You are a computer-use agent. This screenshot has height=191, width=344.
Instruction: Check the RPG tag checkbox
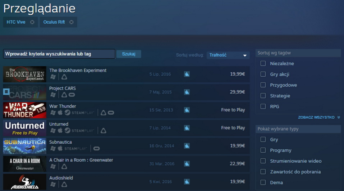point(263,106)
